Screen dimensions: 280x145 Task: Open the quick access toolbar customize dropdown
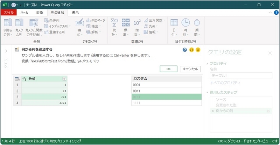[21, 5]
